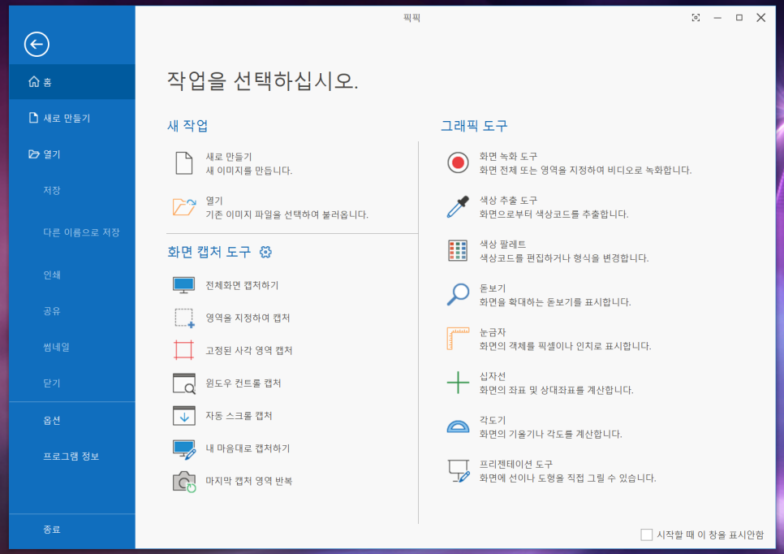Click the 각도기 title text
The image size is (784, 554).
tap(493, 421)
